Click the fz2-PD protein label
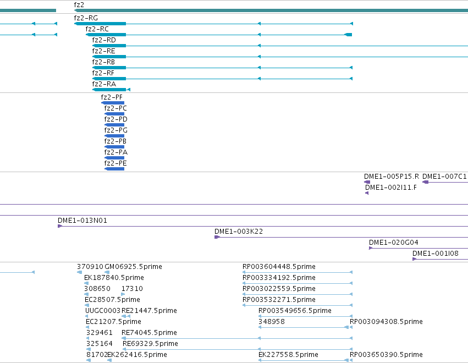 click(x=116, y=119)
